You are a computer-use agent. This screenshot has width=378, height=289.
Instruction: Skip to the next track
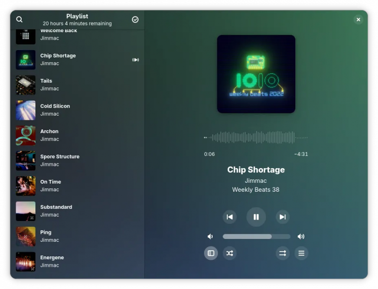click(x=283, y=217)
